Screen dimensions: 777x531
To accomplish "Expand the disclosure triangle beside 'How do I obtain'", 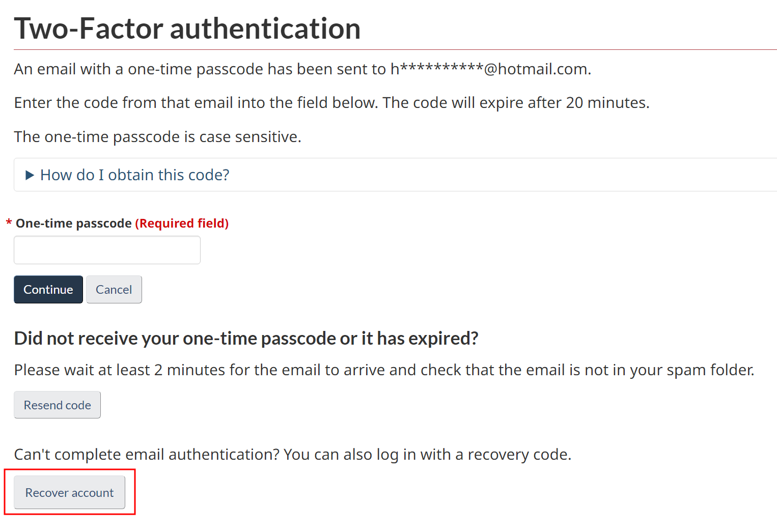I will (x=30, y=175).
